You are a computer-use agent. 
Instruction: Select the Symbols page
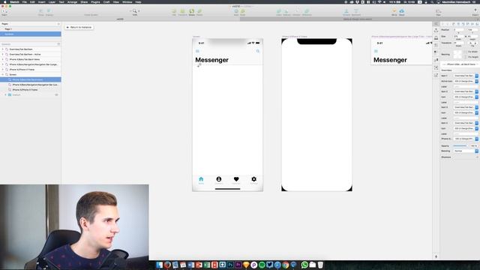[31, 34]
